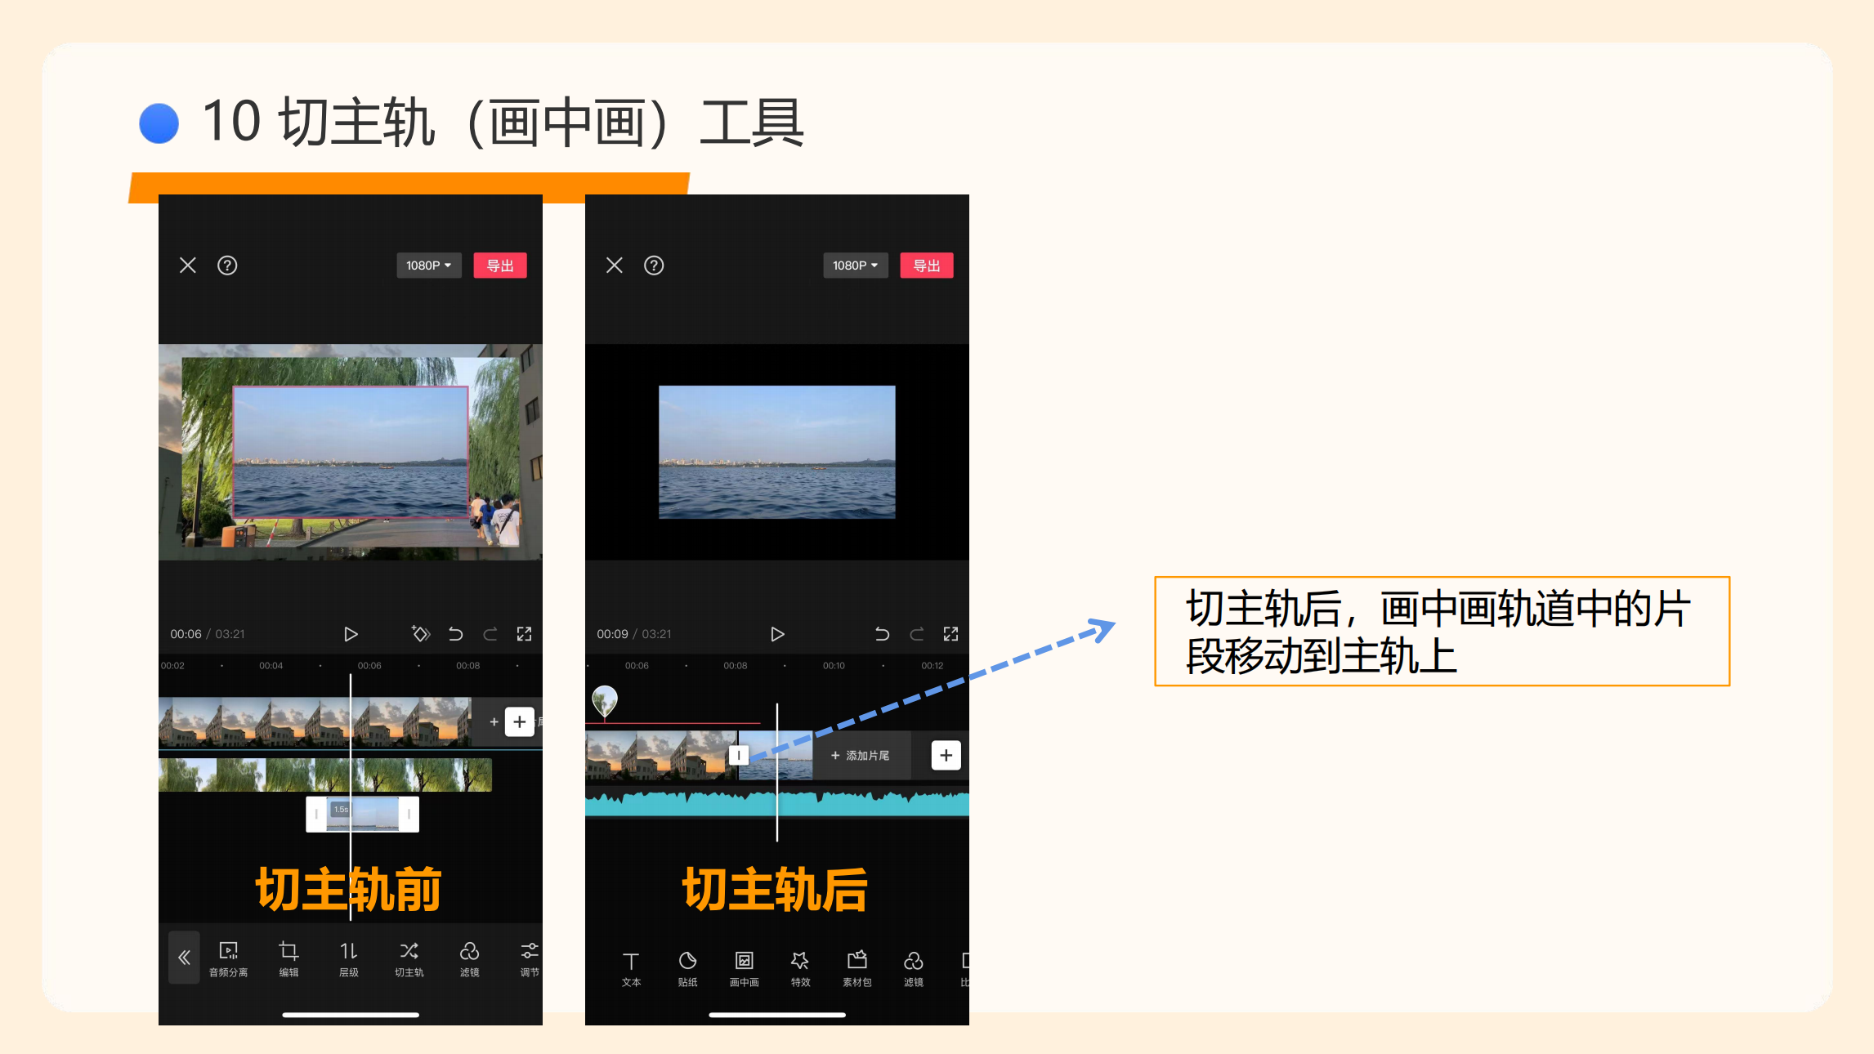Open help in left phone editor
The width and height of the screenshot is (1874, 1054).
[x=227, y=266]
